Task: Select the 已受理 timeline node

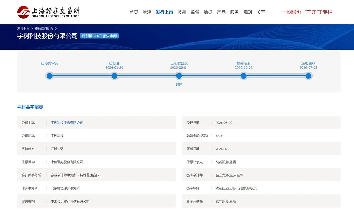Action: (x=114, y=76)
